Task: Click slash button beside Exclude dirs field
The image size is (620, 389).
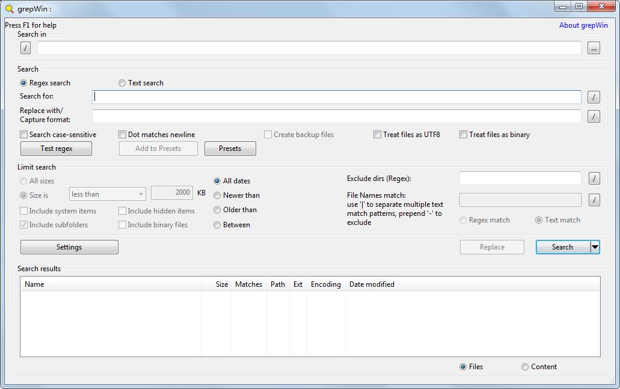Action: [x=594, y=179]
